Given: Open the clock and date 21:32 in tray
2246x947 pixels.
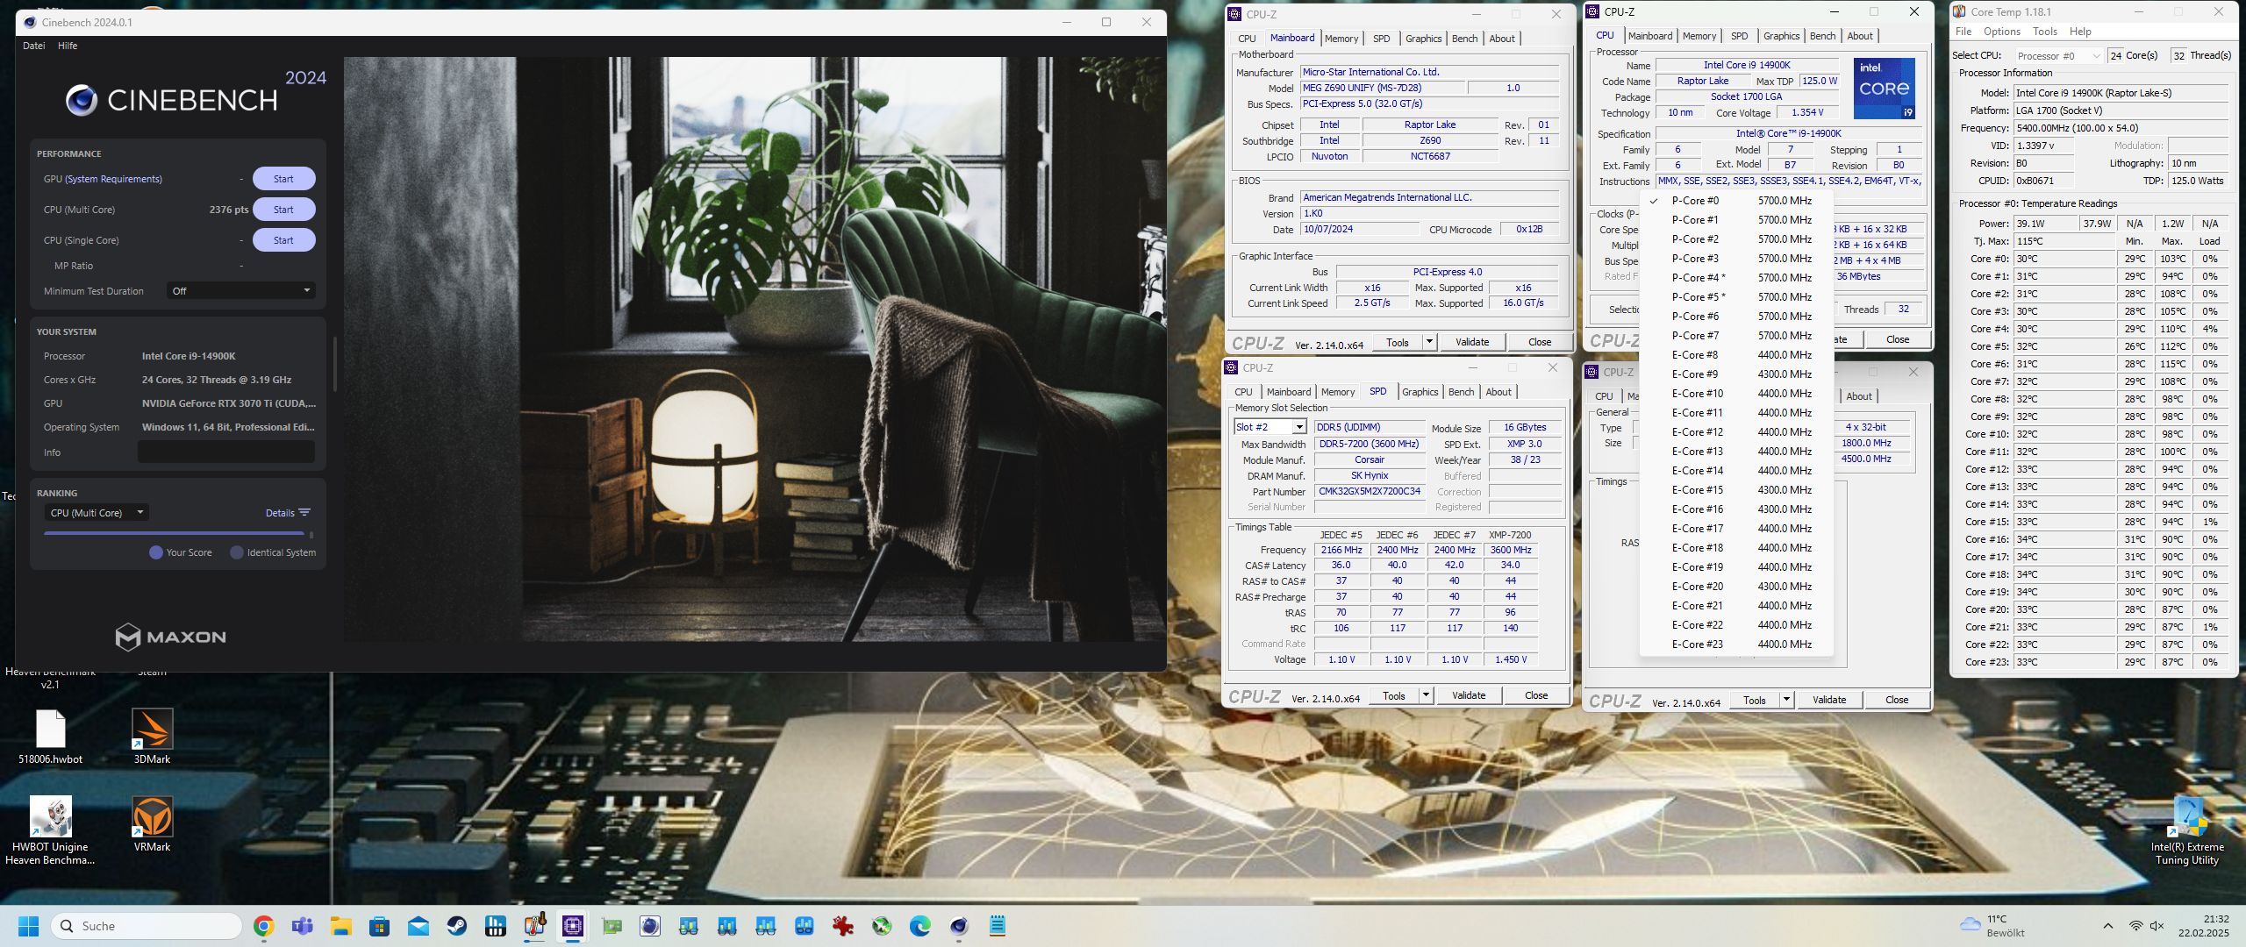Looking at the screenshot, I should pos(2203,926).
